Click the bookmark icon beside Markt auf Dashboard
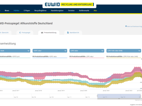This screenshot has width=142, height=106. 126,26
